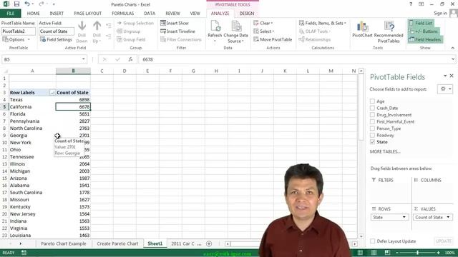Add a new sheet with plus icon
The width and height of the screenshot is (458, 257).
click(x=209, y=243)
